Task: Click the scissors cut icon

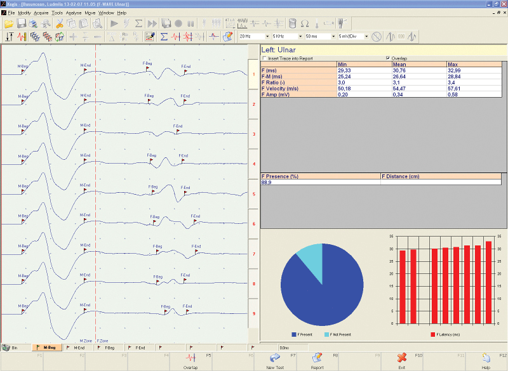Action: pos(59,23)
